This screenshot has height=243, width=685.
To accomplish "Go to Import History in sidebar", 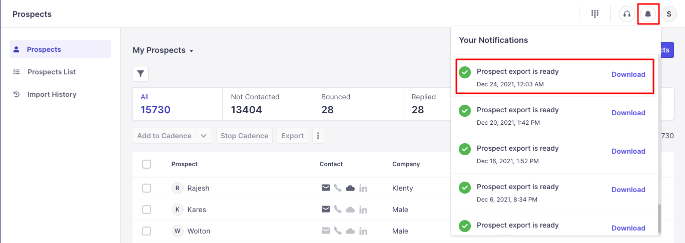I will [52, 94].
